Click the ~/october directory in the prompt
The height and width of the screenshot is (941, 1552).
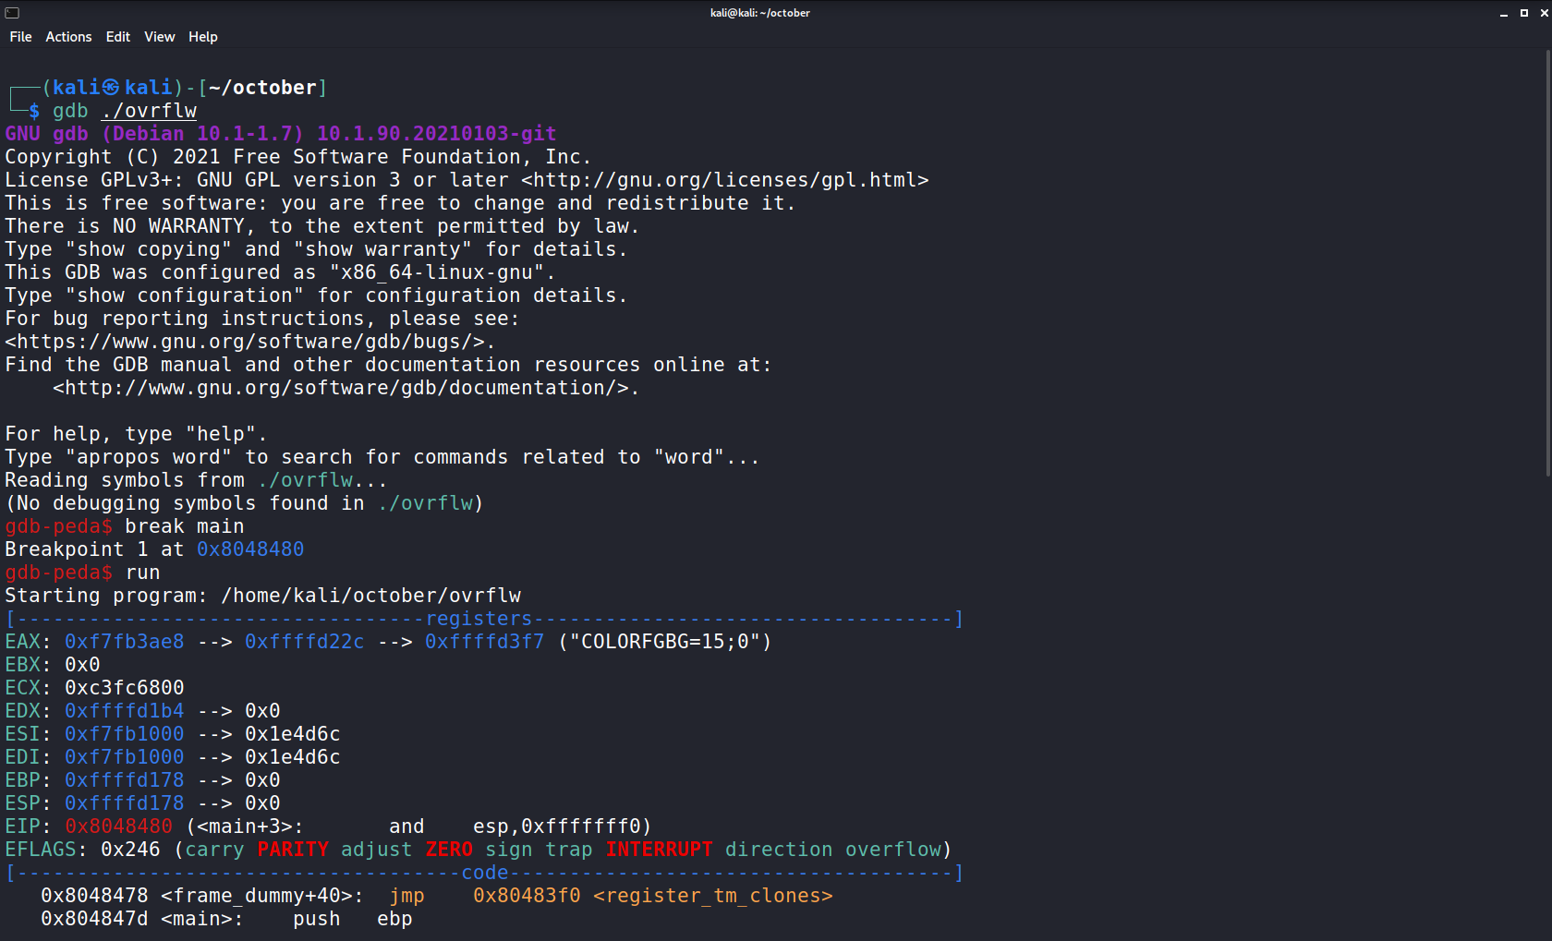point(262,88)
